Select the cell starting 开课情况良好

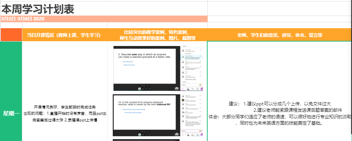coord(65,91)
